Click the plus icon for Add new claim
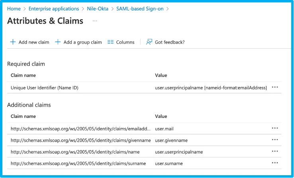Screen dimensions: 294x178 13,42
